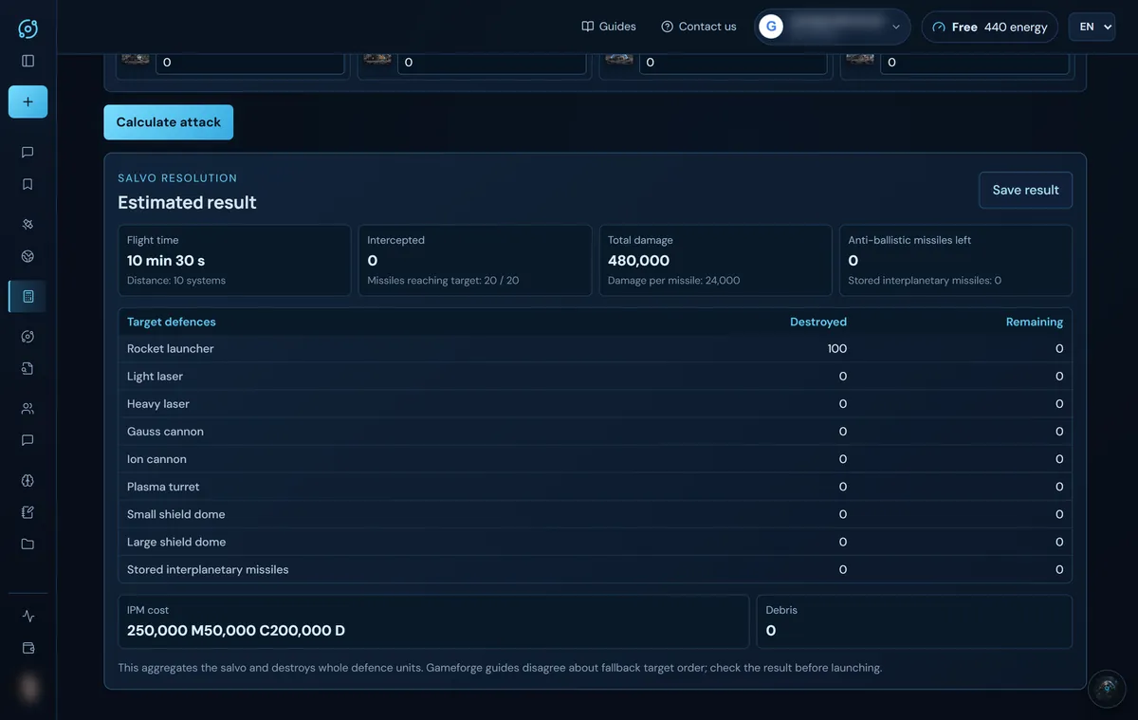Click the Missiles reaching target: 20 / 20 text
Image resolution: width=1138 pixels, height=720 pixels.
click(x=443, y=280)
